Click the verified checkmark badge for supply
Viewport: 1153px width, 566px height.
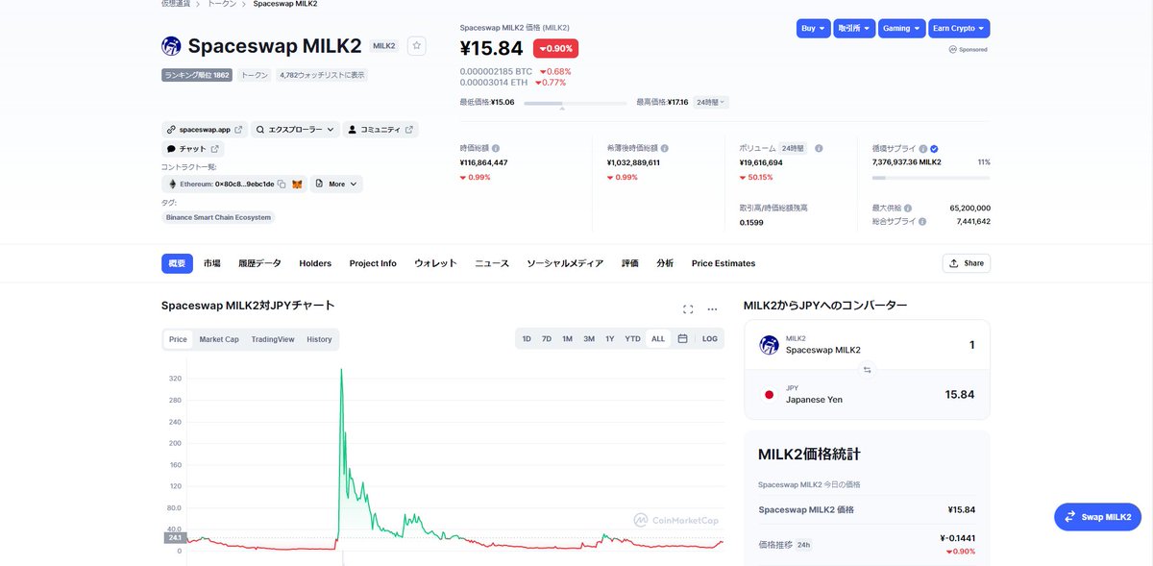935,149
